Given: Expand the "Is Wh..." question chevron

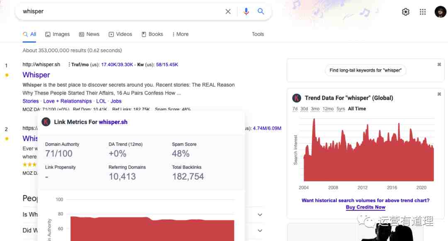Looking at the screenshot, I should 260,215.
